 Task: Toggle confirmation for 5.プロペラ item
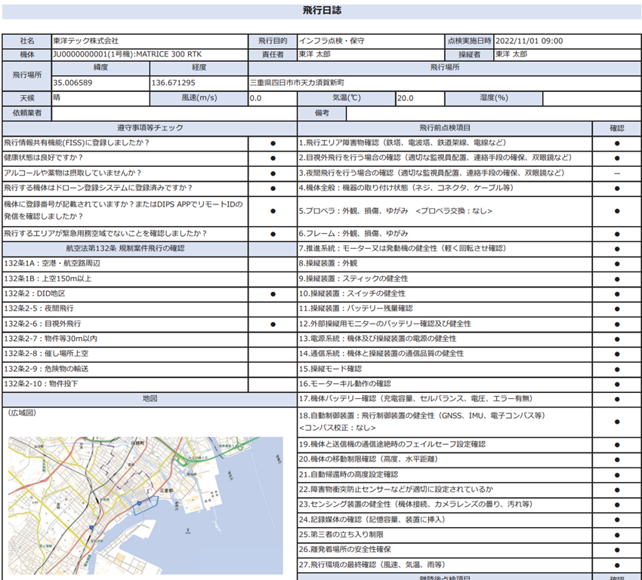tap(617, 211)
